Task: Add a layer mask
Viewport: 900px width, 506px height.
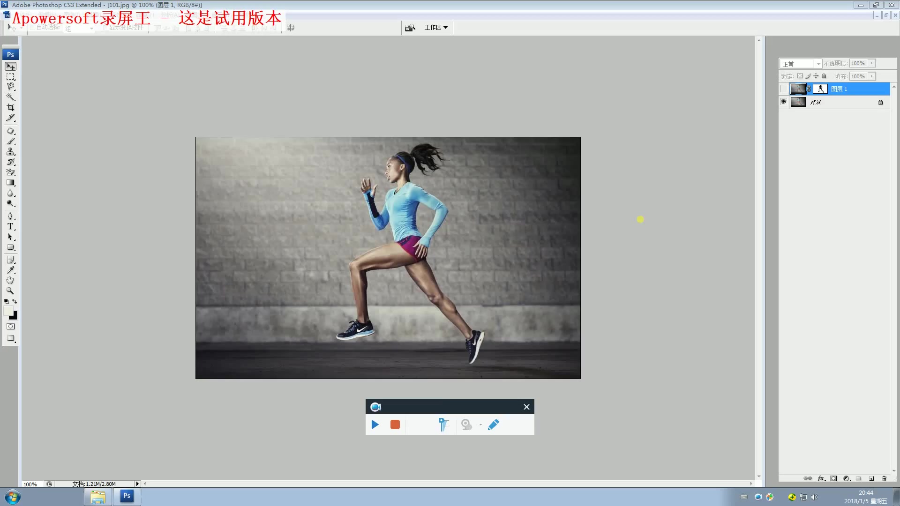Action: click(x=834, y=478)
